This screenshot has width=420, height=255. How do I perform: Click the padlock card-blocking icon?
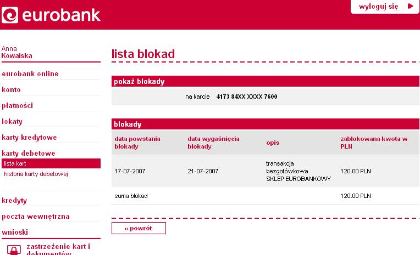(14, 250)
